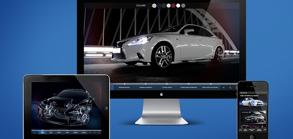Choose the navy blue colour swatch
Screen dimensions: 293x139
[x=159, y=6]
